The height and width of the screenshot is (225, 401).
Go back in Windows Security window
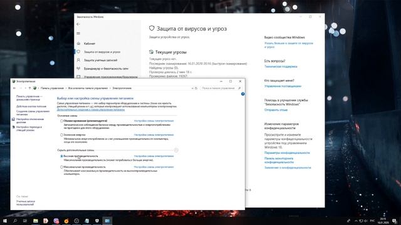(78, 24)
